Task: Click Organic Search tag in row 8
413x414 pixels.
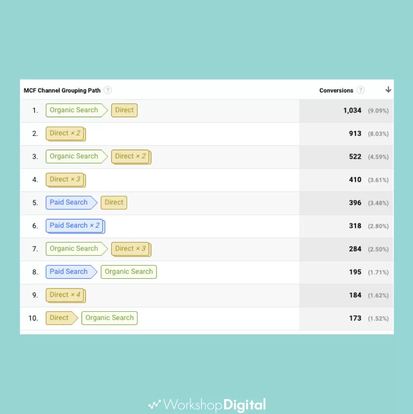Action: [x=129, y=272]
